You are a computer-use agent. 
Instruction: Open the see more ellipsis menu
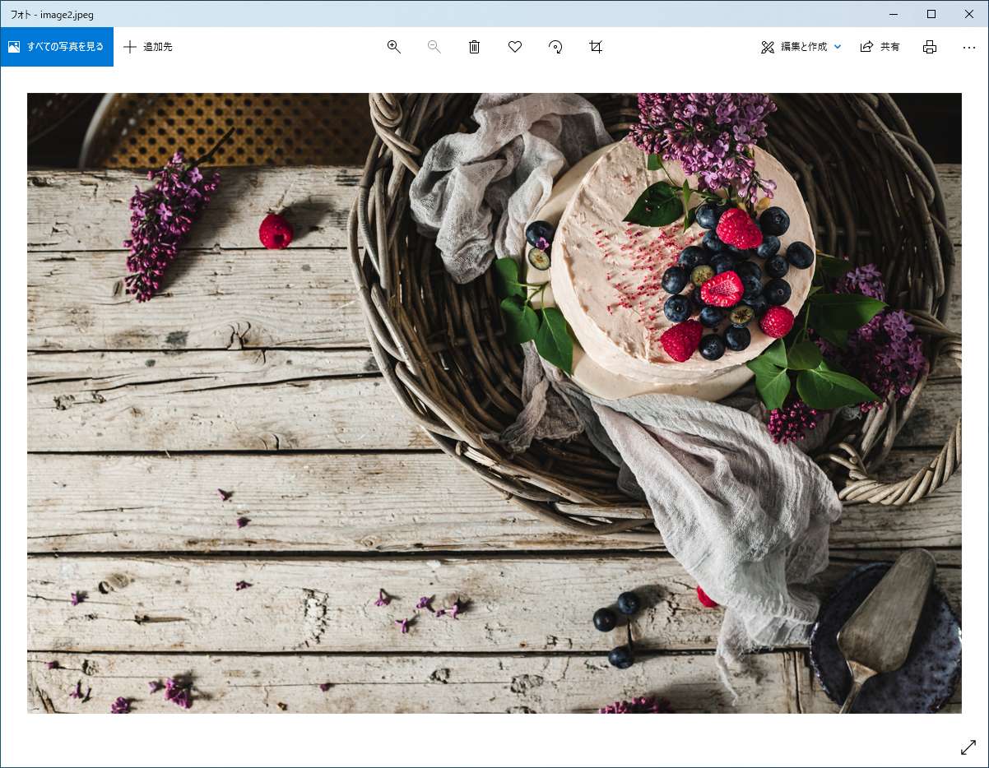968,47
